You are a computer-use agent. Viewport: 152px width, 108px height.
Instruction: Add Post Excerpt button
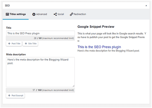[x=15, y=96]
